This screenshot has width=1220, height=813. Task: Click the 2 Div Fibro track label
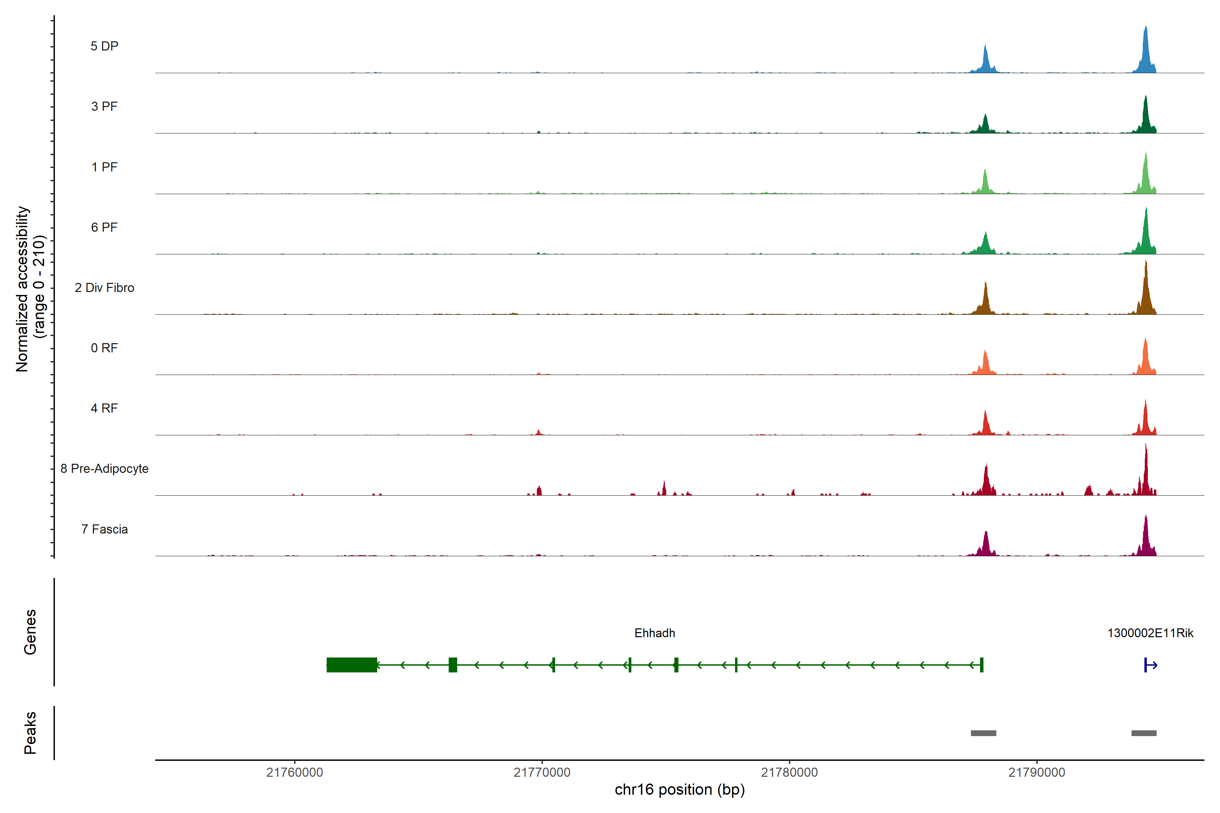(x=104, y=288)
